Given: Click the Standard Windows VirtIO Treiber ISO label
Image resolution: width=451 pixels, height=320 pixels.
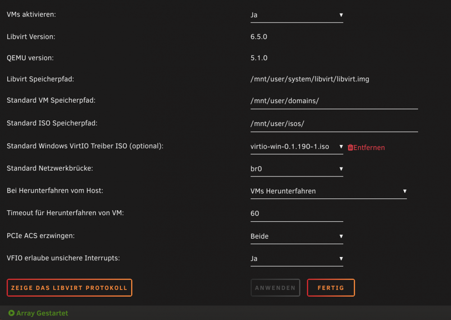Looking at the screenshot, I should click(85, 146).
